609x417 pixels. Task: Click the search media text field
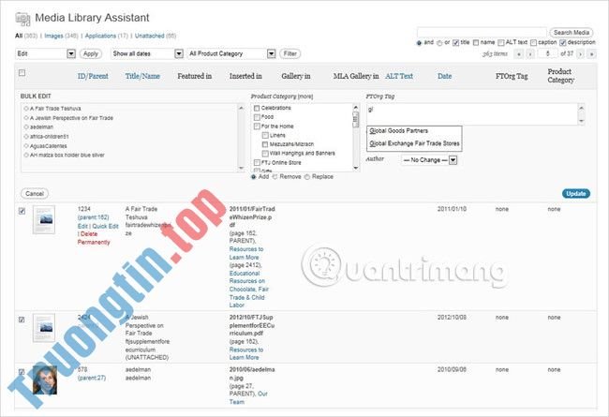(482, 33)
